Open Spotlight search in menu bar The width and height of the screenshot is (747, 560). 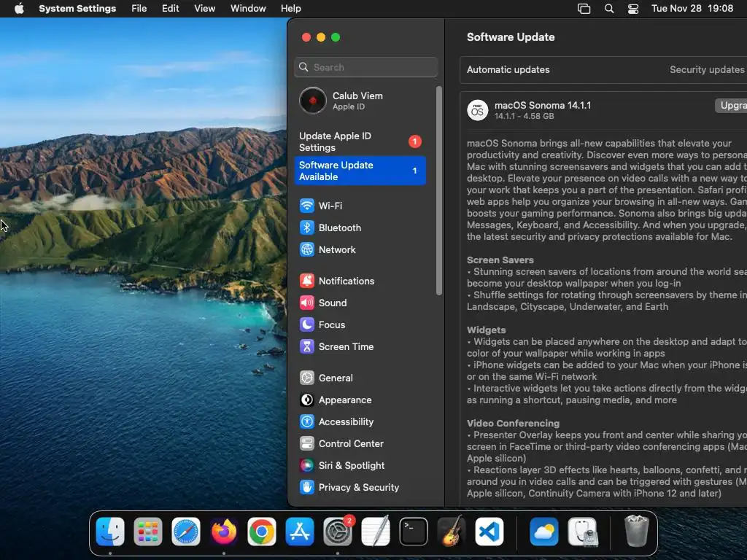[609, 9]
